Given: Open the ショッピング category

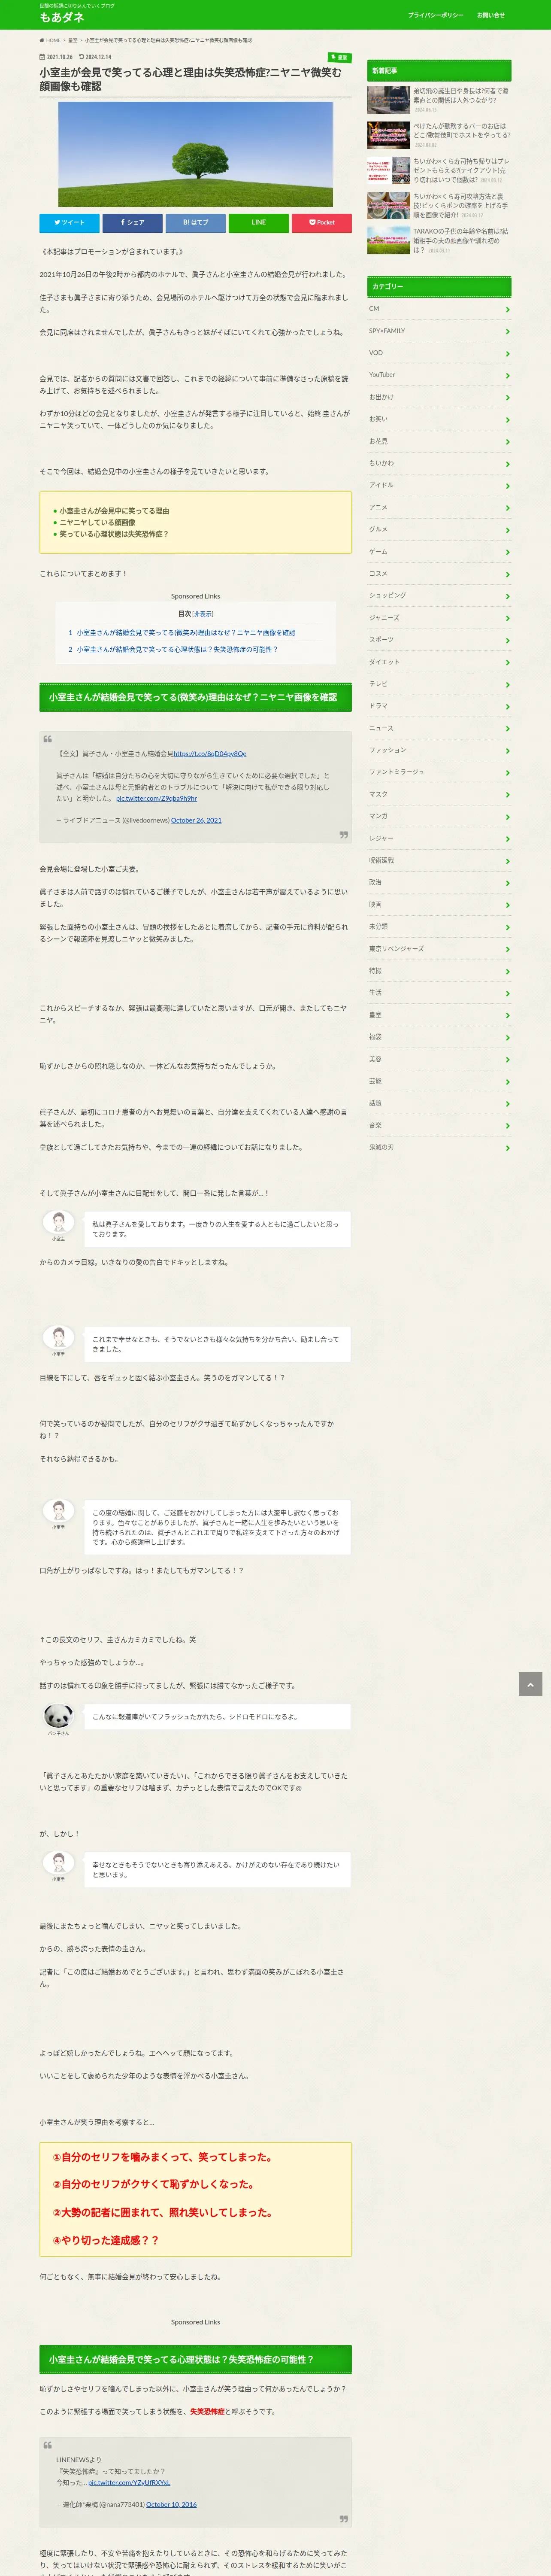Looking at the screenshot, I should coord(439,596).
